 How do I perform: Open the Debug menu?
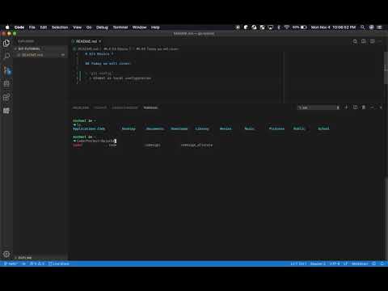tap(102, 27)
